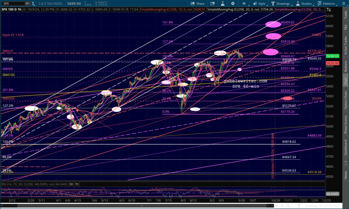Open the beaker research icon in the toolbar
The height and width of the screenshot is (209, 349).
pos(222,3)
